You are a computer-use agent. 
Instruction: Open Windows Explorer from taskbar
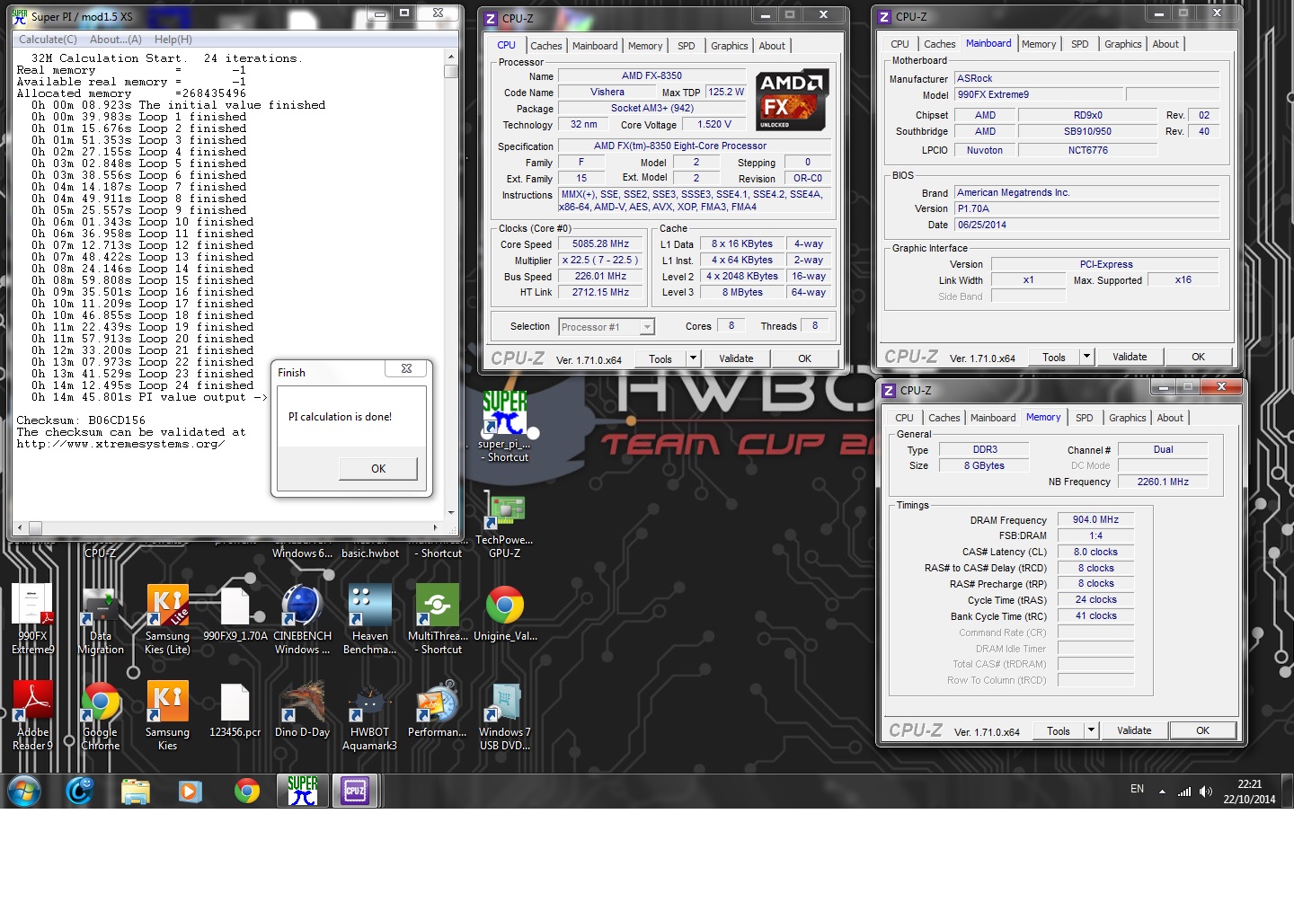tap(136, 791)
